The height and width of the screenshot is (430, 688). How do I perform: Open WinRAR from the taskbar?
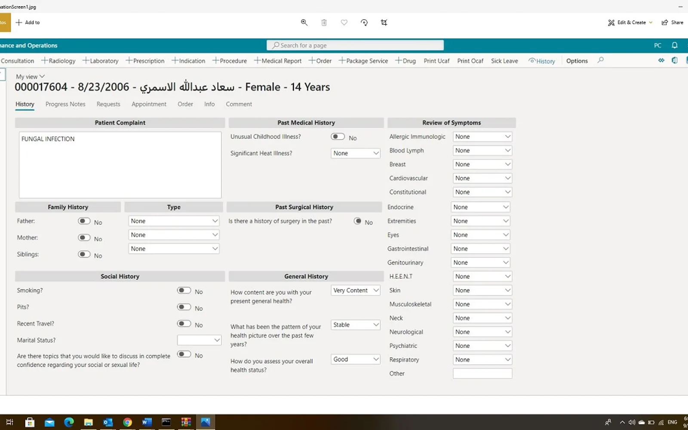point(186,422)
